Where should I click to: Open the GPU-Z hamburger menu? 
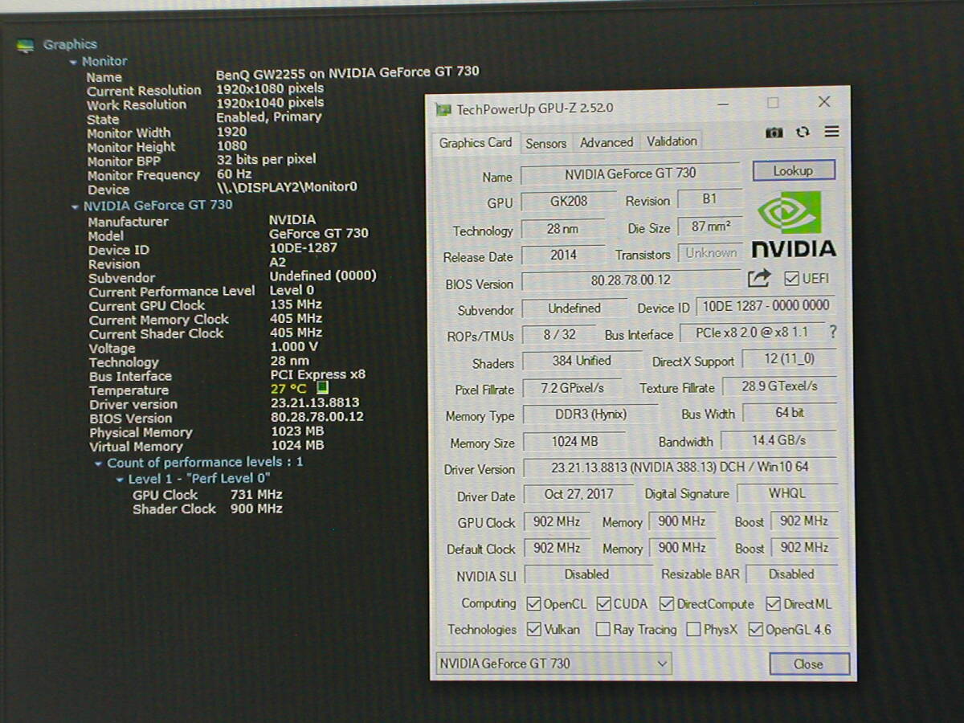(831, 132)
